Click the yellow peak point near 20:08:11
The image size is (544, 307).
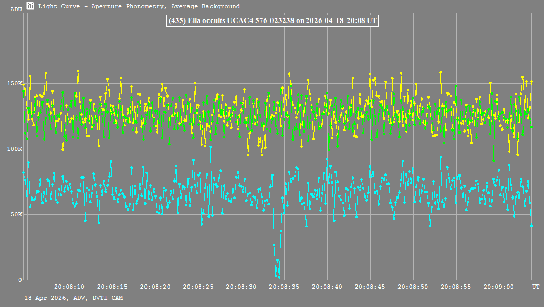(x=78, y=71)
